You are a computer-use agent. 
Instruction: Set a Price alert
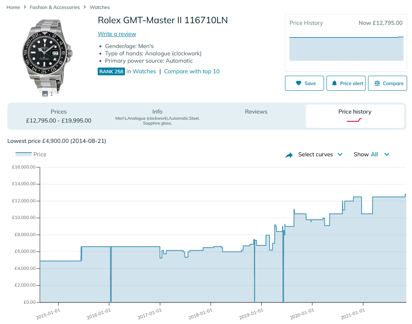(x=346, y=83)
